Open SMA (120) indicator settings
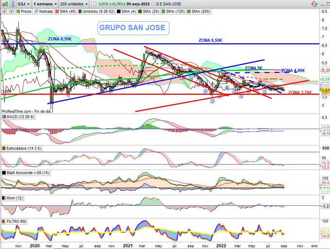The image size is (330, 249). 173,12
